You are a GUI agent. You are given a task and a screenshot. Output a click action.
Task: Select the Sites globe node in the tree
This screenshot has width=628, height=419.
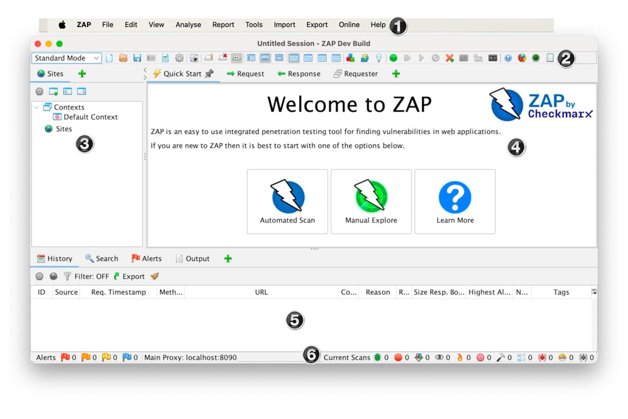tap(59, 129)
